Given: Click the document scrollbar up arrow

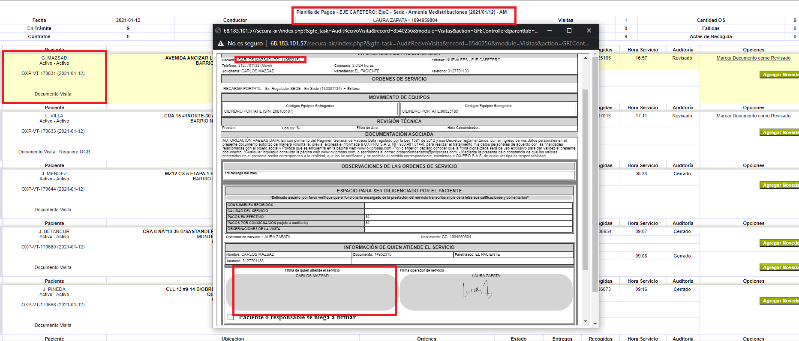Looking at the screenshot, I should click(x=585, y=58).
